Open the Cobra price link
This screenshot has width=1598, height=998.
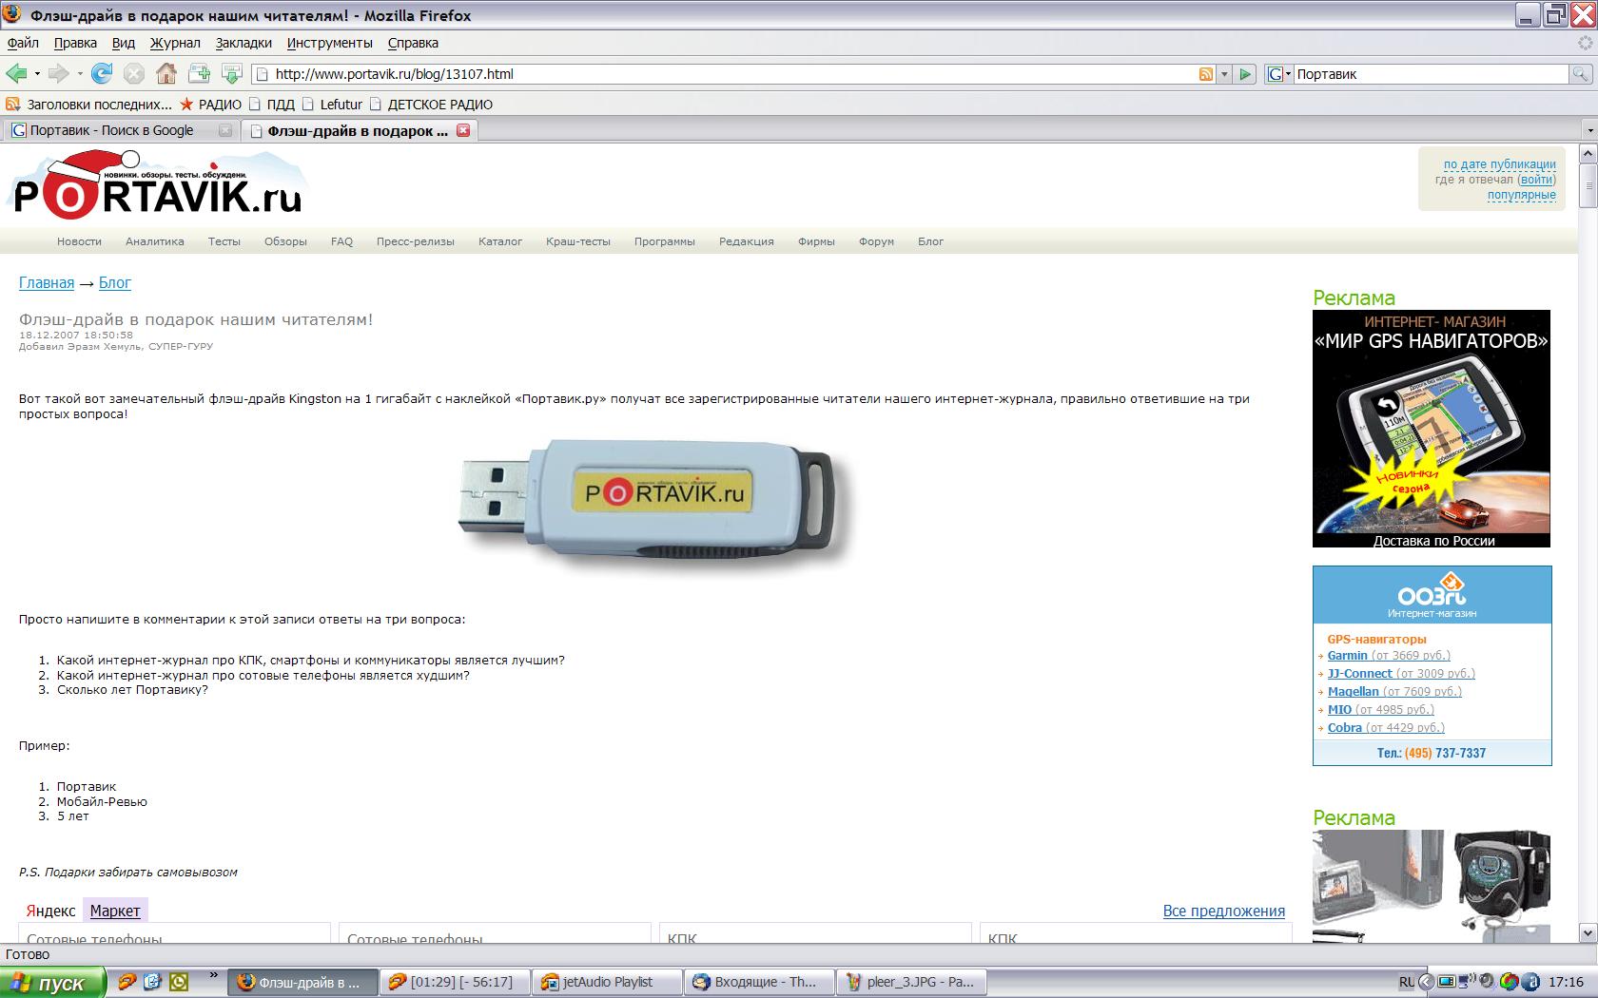click(1386, 728)
